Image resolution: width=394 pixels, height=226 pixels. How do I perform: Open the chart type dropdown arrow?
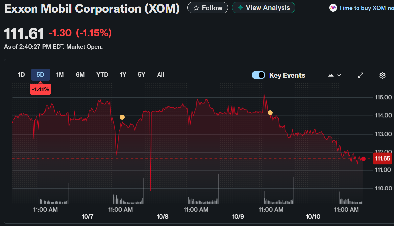pyautogui.click(x=339, y=75)
